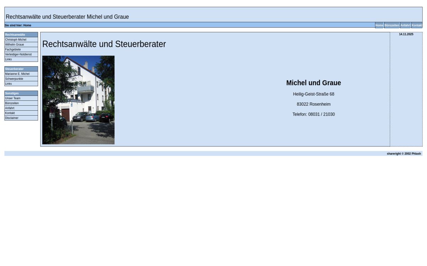Select Bürozeiten in the top navigation
The height and width of the screenshot is (266, 427).
click(392, 25)
